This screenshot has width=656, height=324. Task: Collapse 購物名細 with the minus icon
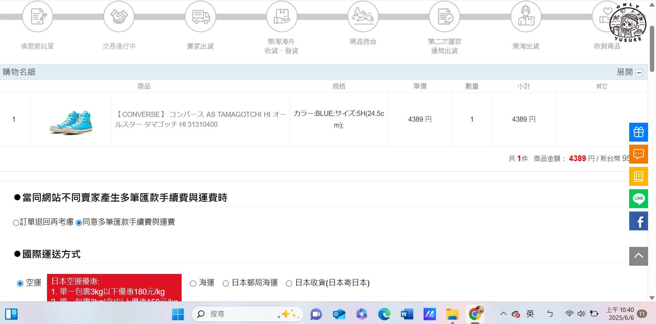coord(638,72)
